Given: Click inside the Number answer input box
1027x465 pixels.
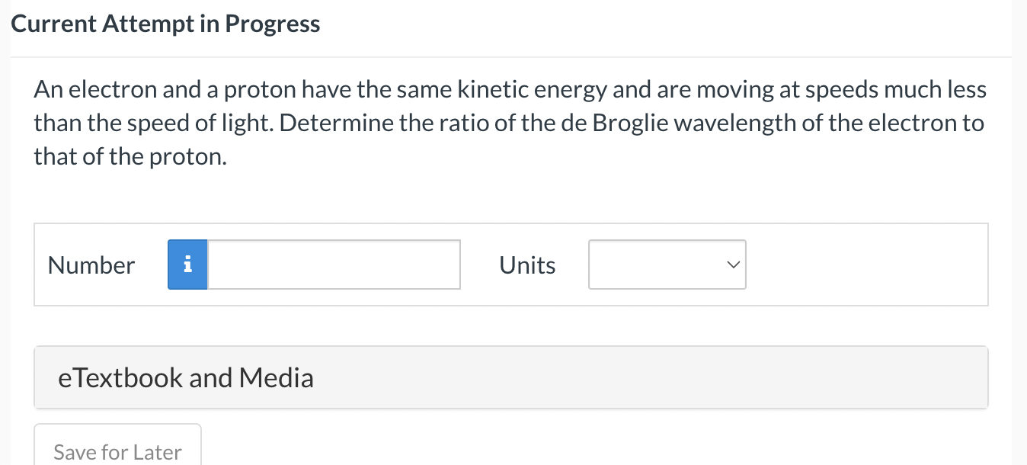Looking at the screenshot, I should 334,265.
